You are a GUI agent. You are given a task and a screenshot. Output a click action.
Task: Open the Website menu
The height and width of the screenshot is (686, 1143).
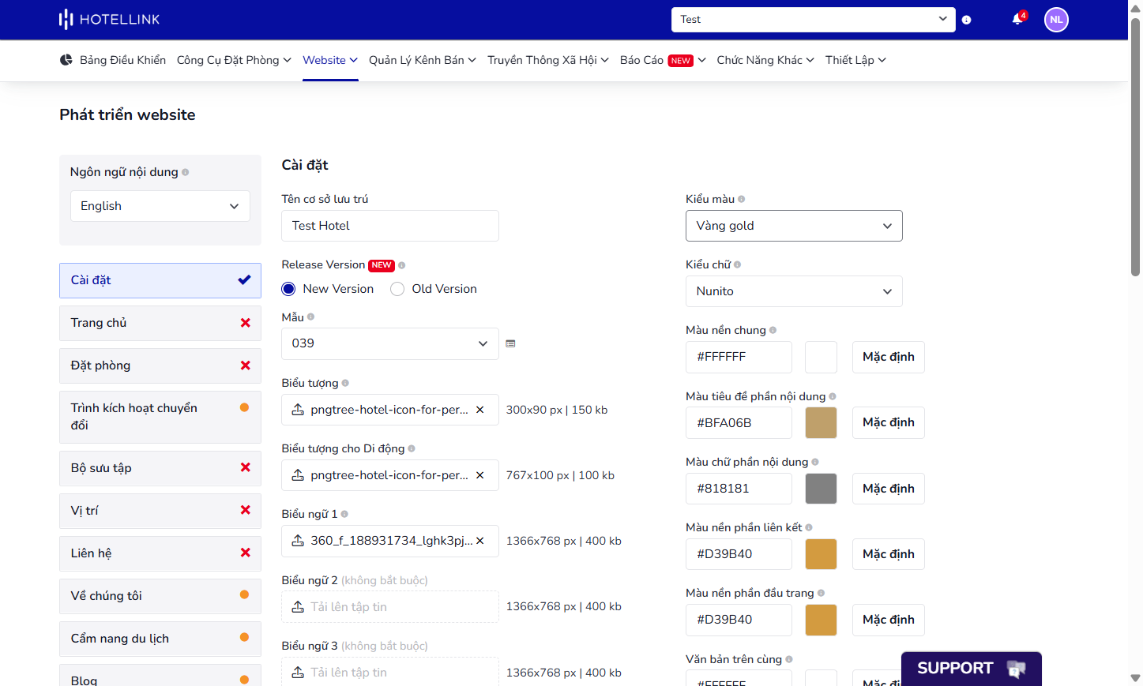tap(330, 60)
